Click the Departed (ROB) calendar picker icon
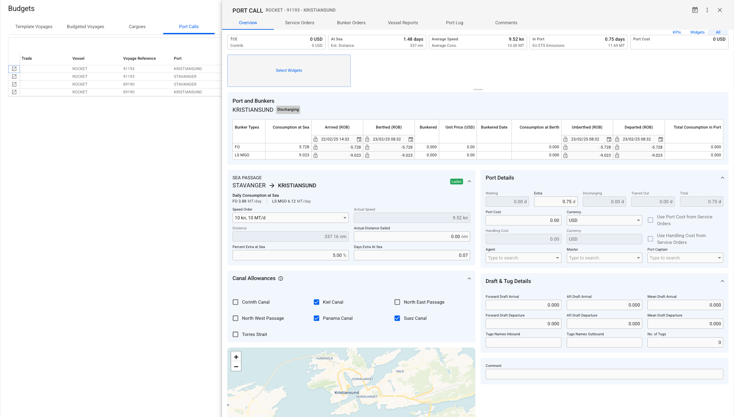Screen dimensions: 734x417 (660, 139)
